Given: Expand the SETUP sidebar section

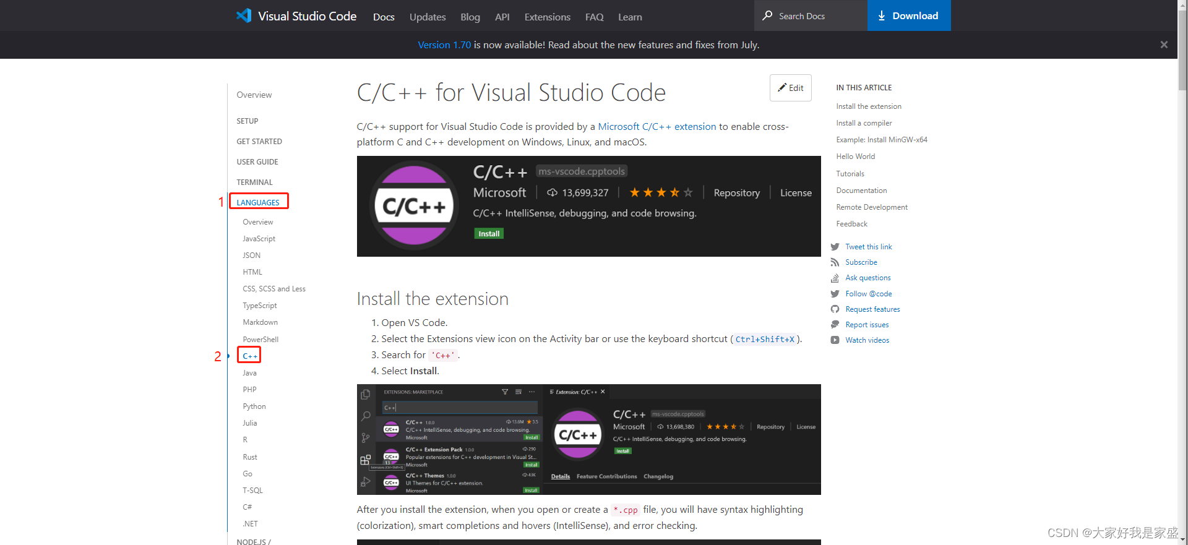Looking at the screenshot, I should (x=247, y=121).
